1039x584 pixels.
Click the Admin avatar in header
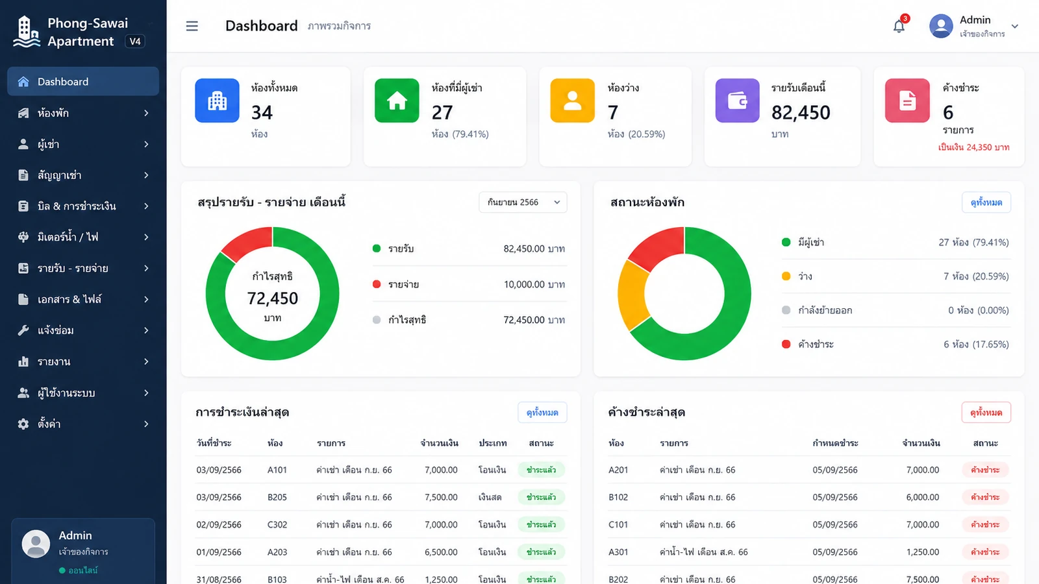[941, 26]
